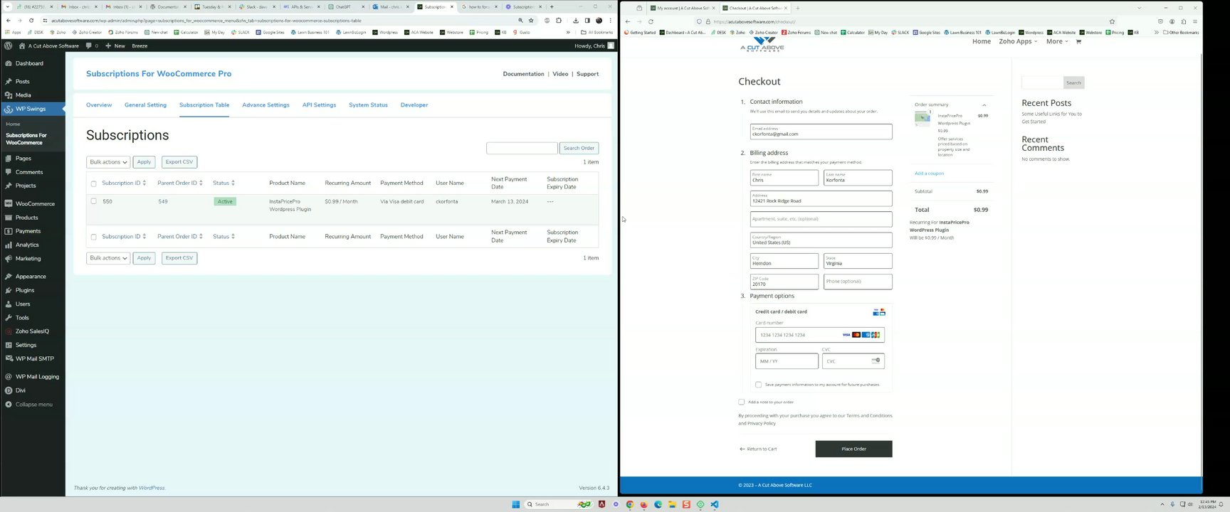Open the Windows Start menu
The width and height of the screenshot is (1230, 512).
(516, 504)
